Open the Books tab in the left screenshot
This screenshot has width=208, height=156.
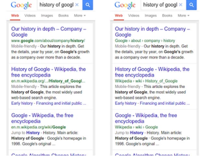click(63, 16)
